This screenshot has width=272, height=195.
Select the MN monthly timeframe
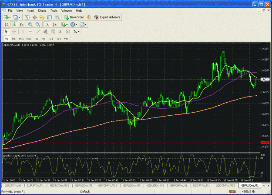tap(66, 39)
